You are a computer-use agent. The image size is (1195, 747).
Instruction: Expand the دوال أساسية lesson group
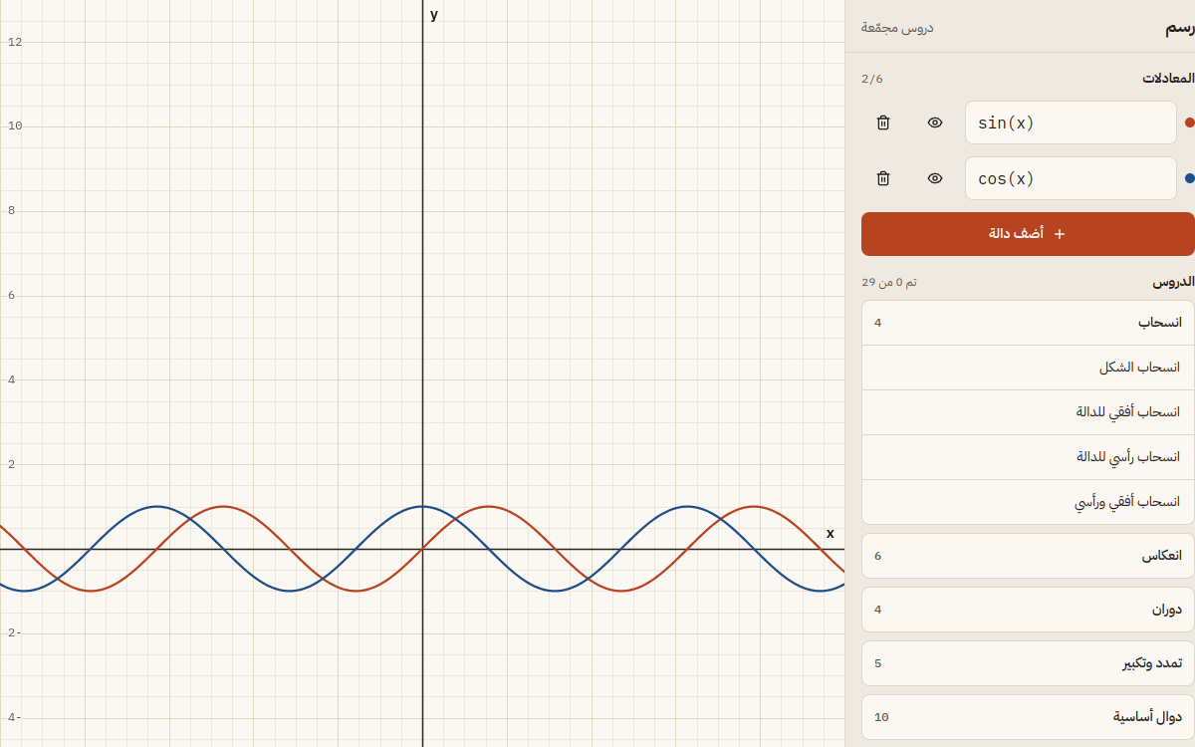(x=1028, y=717)
